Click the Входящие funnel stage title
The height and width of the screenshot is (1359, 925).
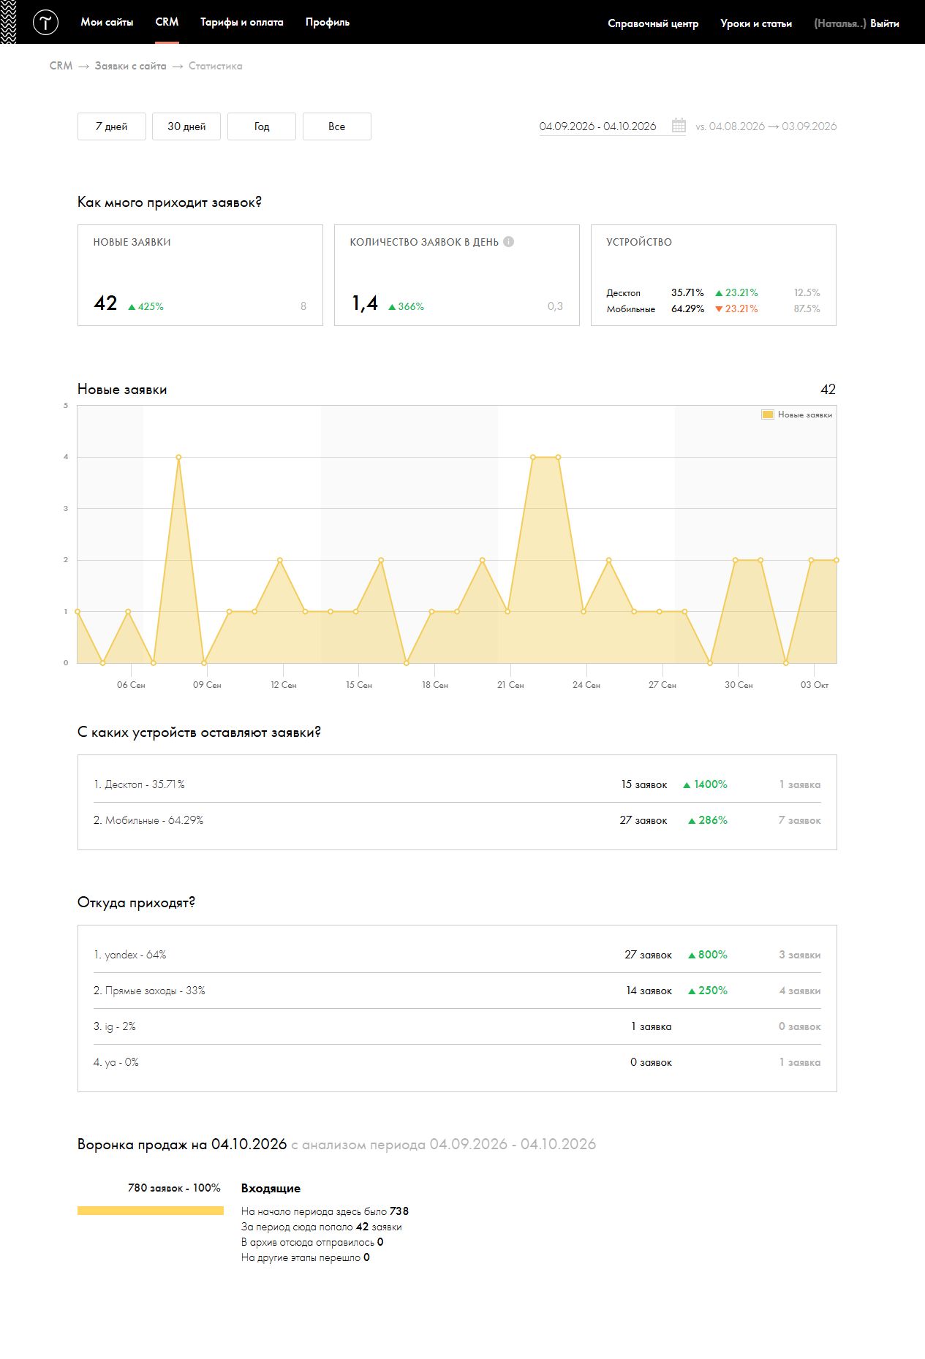pyautogui.click(x=271, y=1188)
